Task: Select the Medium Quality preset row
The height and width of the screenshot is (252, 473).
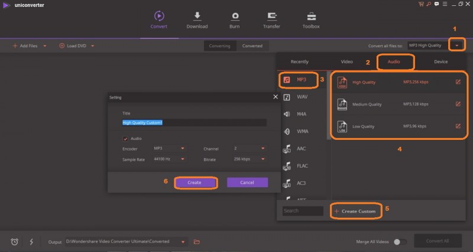Action: pos(399,104)
